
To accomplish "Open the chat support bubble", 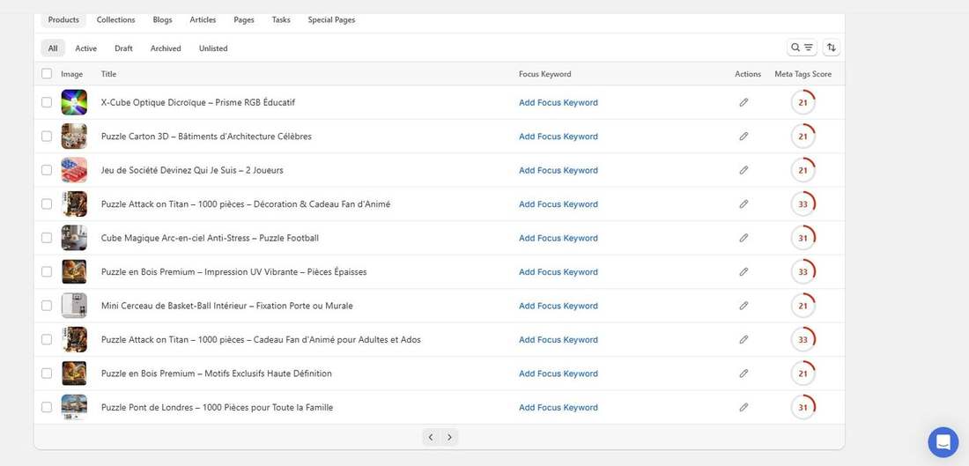I will pyautogui.click(x=943, y=442).
